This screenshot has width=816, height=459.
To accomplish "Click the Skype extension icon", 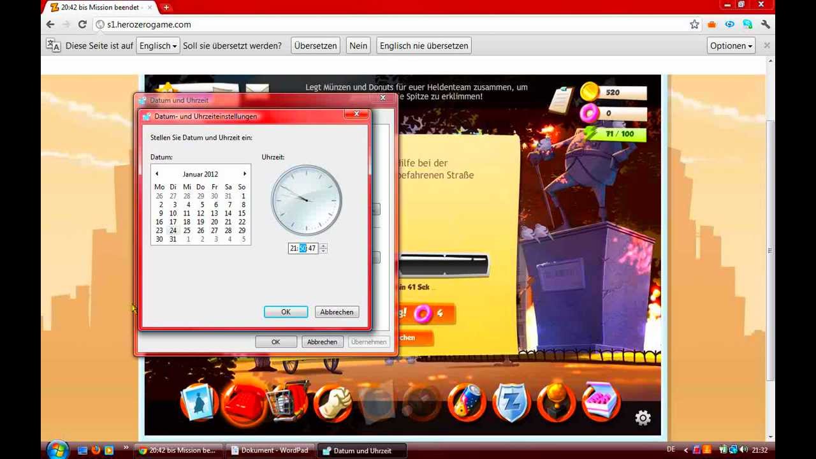I will [748, 24].
